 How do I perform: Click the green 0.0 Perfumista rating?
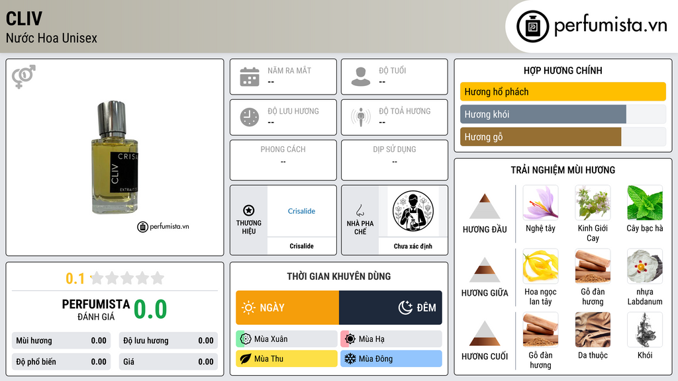(x=150, y=309)
